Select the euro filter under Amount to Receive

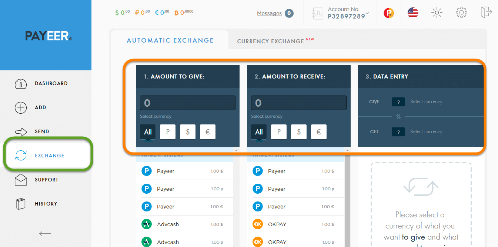click(x=318, y=131)
